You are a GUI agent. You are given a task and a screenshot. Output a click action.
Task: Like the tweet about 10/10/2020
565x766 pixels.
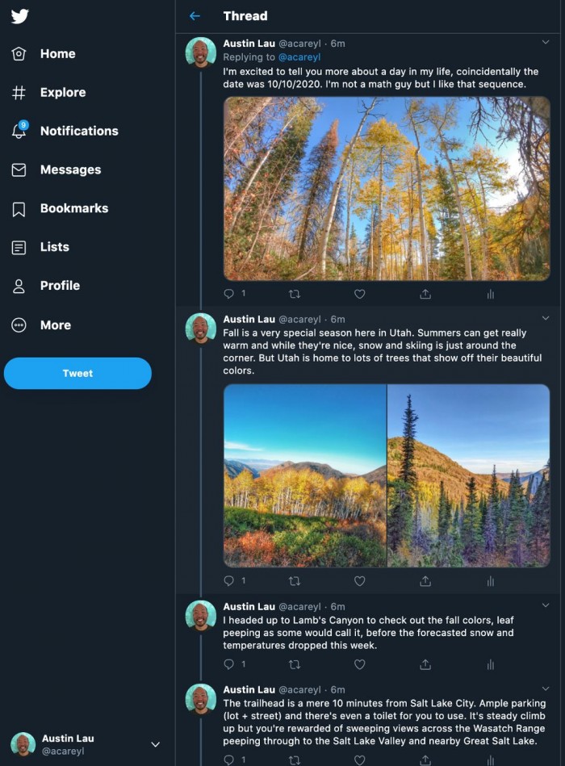[360, 295]
